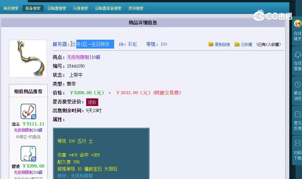Click the price ￥5200.00（元）
302x179 pixels.
[x=87, y=93]
